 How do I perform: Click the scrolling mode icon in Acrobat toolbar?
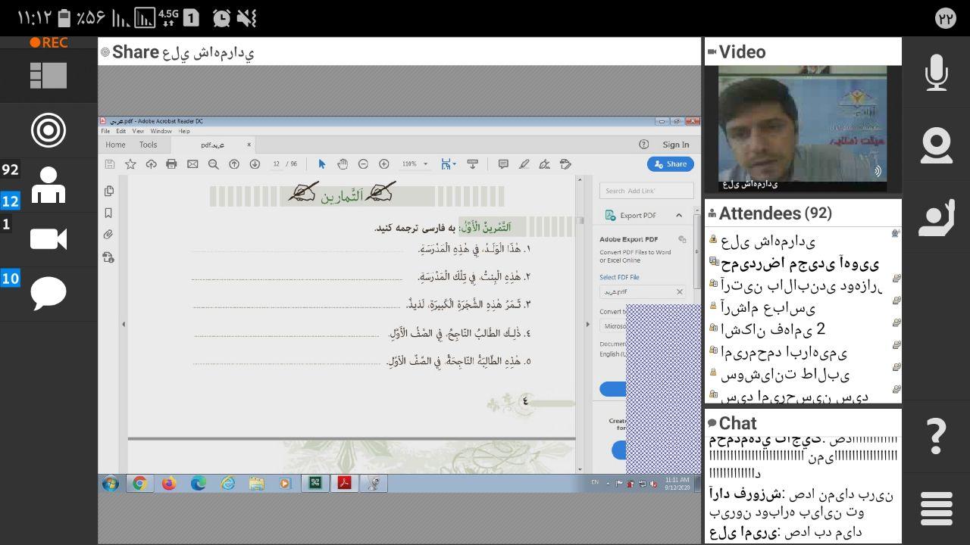click(x=473, y=164)
